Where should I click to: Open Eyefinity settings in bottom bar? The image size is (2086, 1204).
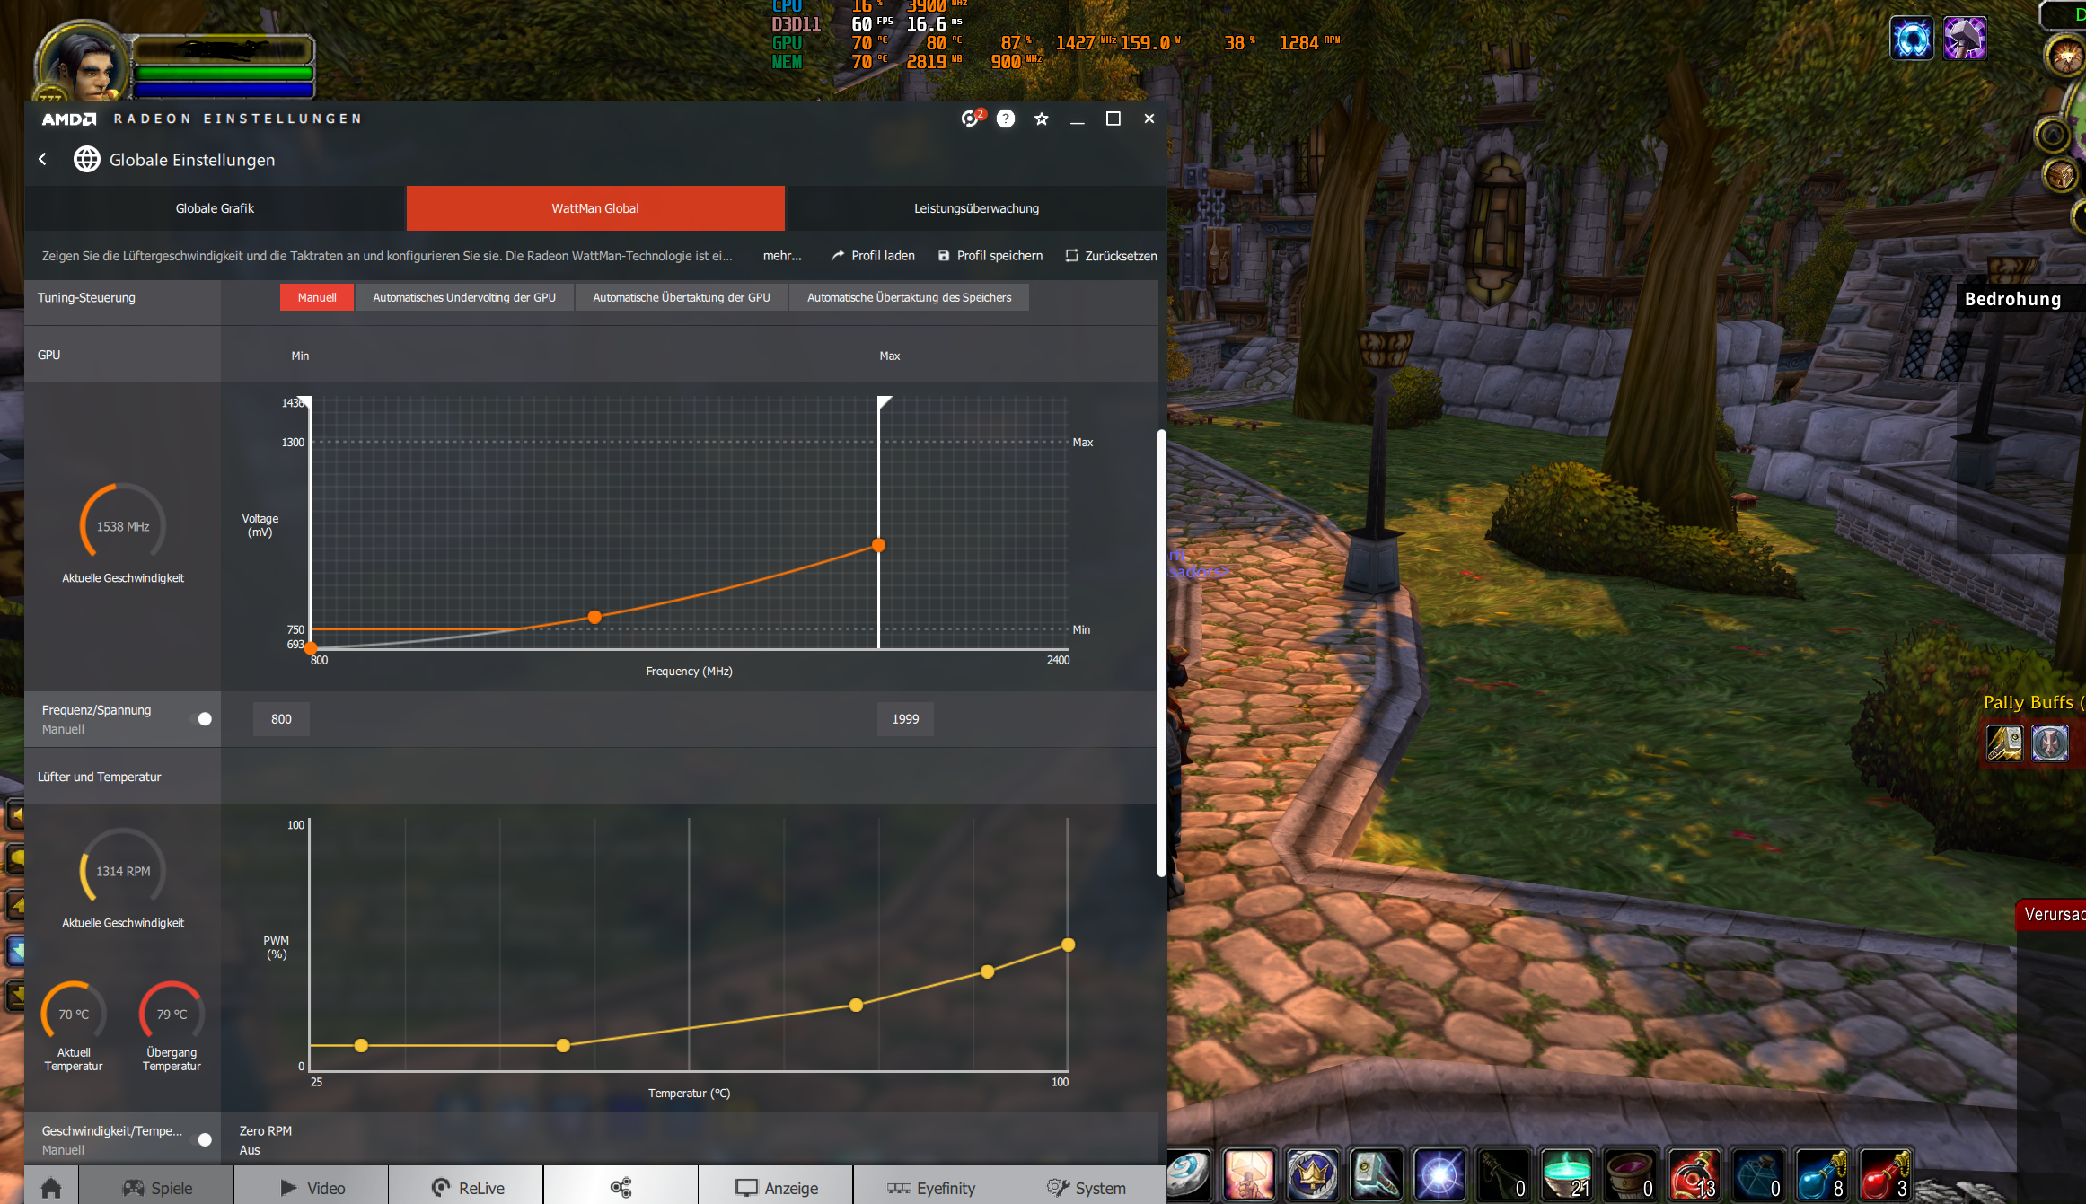(x=930, y=1187)
